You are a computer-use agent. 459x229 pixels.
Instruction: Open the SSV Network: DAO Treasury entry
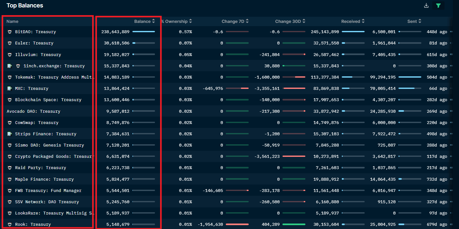(47, 202)
